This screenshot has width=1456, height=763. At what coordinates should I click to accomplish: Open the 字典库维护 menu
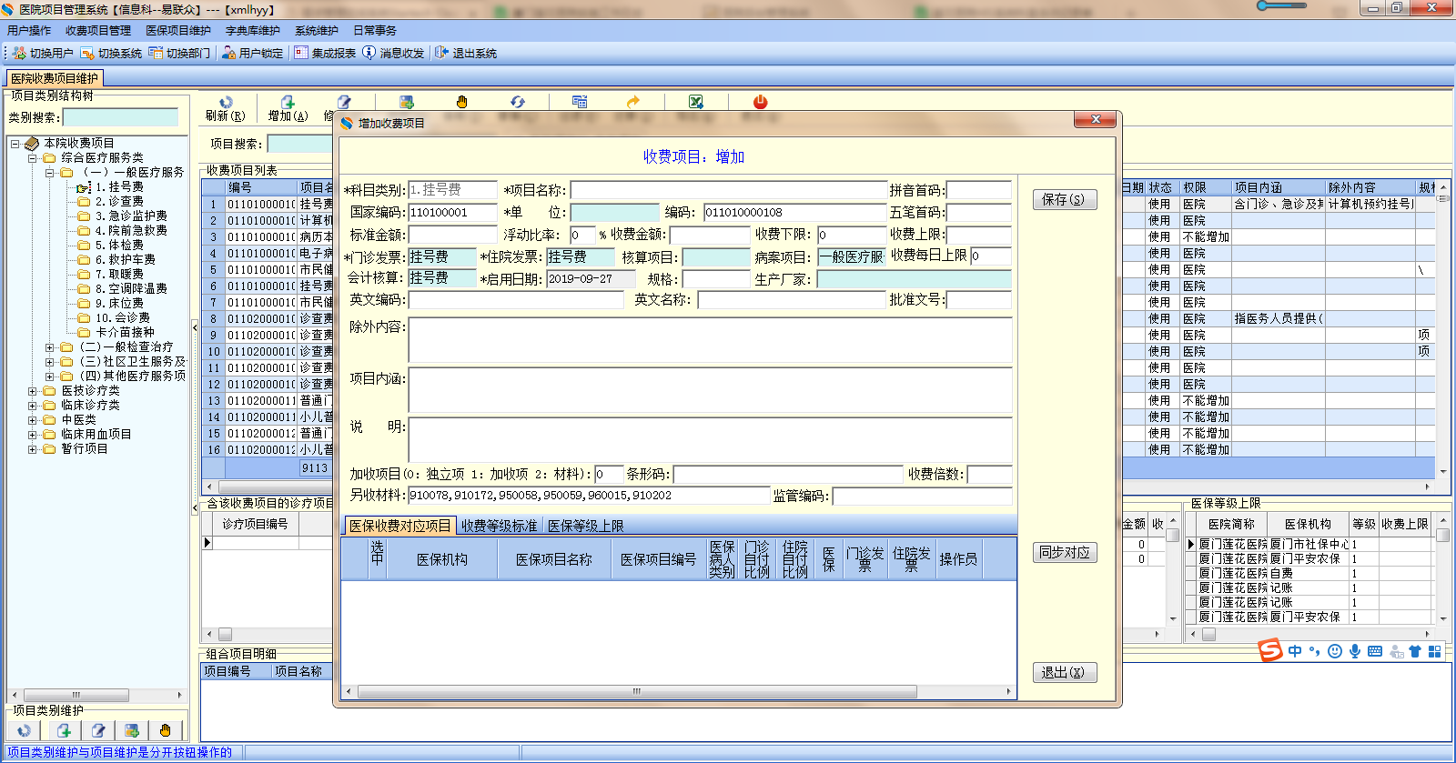coord(252,31)
